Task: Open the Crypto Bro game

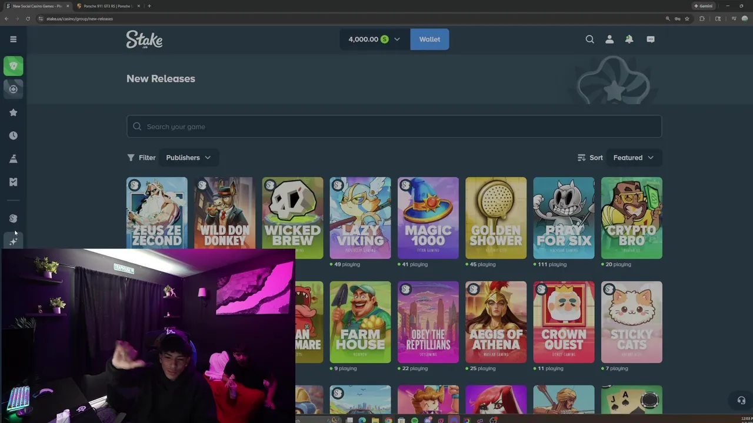Action: [x=631, y=218]
